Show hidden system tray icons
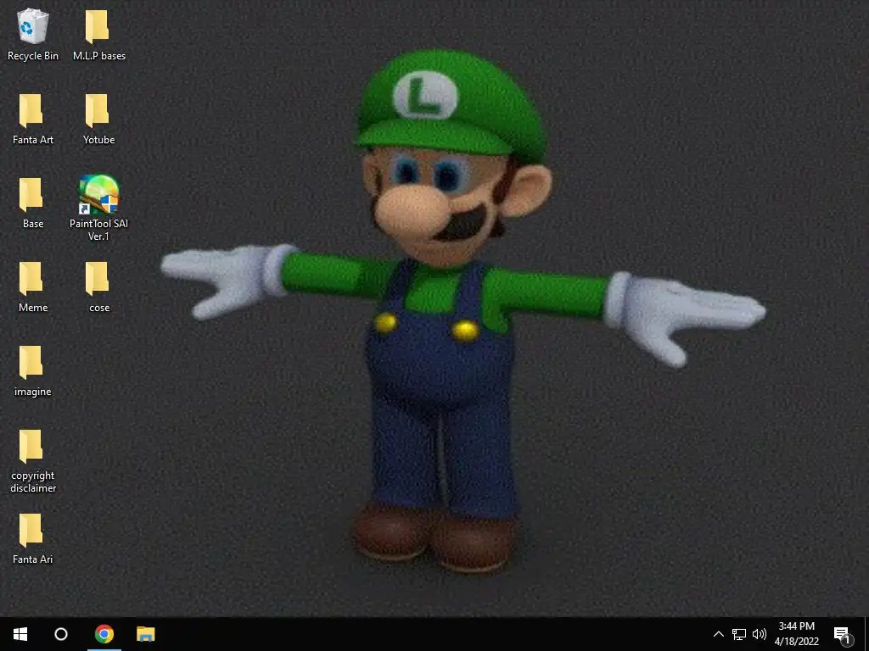 [718, 634]
